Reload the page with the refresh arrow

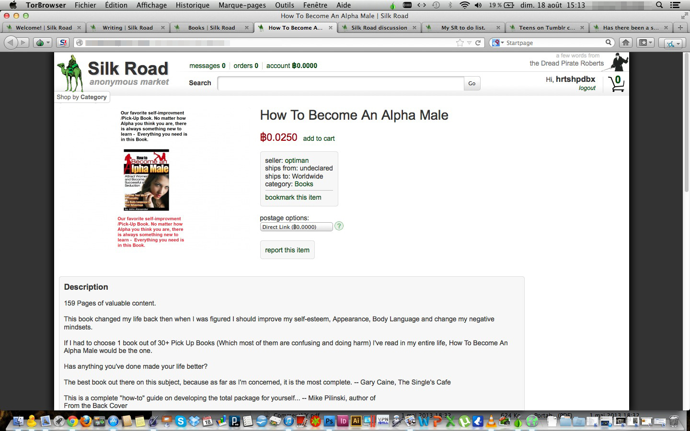click(x=478, y=43)
